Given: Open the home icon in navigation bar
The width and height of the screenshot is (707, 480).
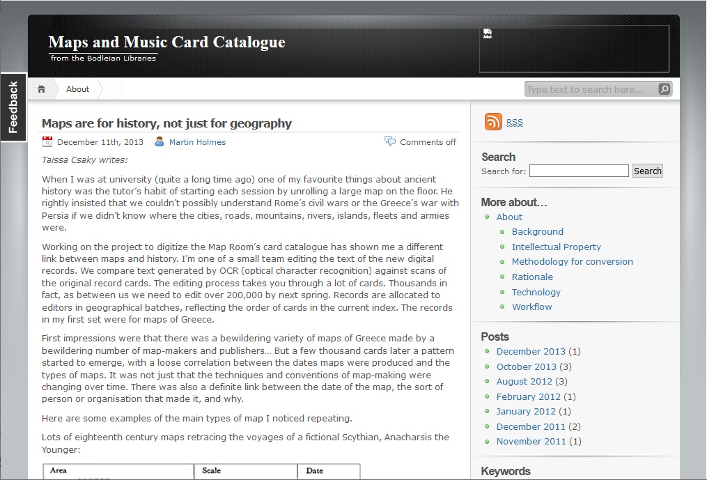Looking at the screenshot, I should (42, 89).
